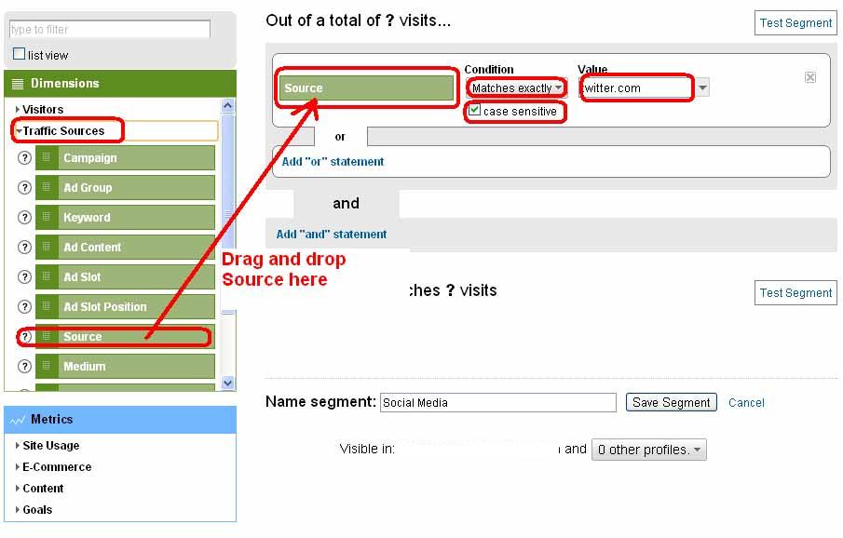The width and height of the screenshot is (843, 538).
Task: Click the lower Test Segment button
Action: click(795, 293)
